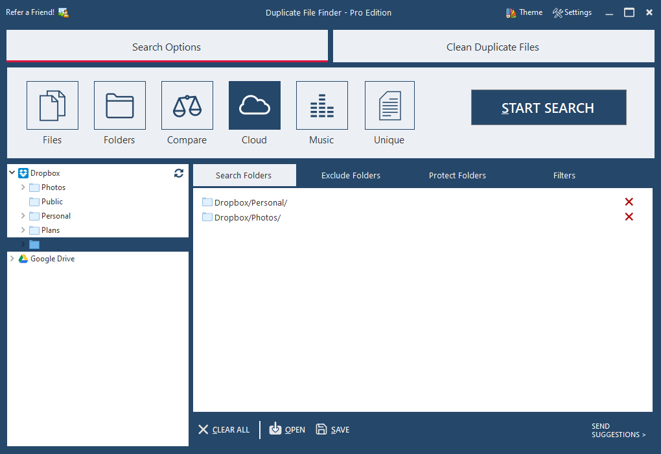Open the Theme picker
This screenshot has width=661, height=454.
[x=524, y=13]
